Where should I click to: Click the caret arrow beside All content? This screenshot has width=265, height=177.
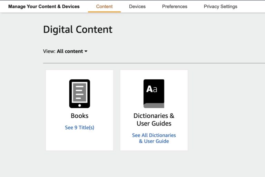pyautogui.click(x=86, y=51)
